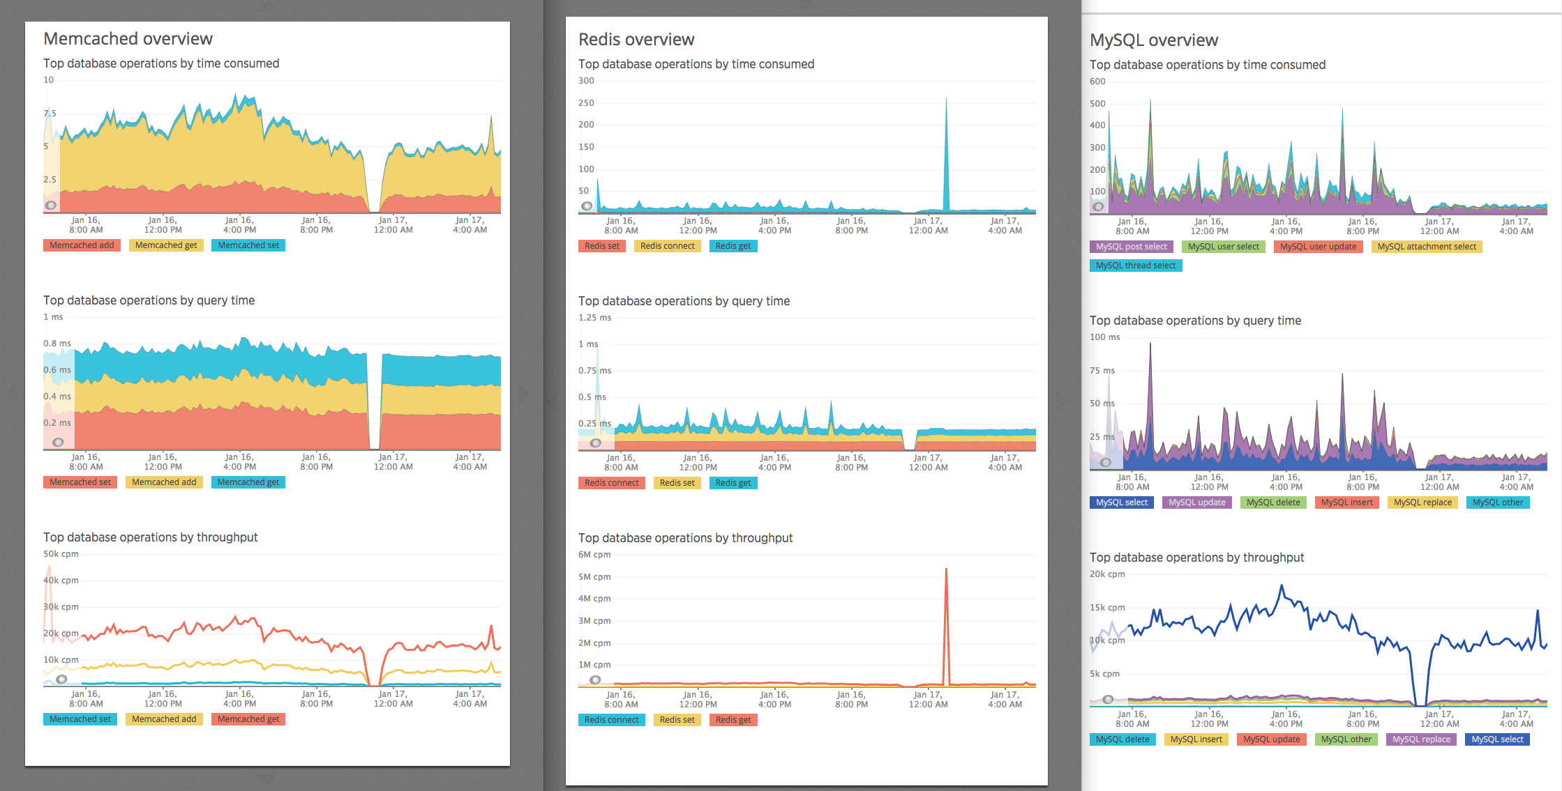Click the '6M cpm' axis label in Redis throughput chart

click(x=594, y=555)
